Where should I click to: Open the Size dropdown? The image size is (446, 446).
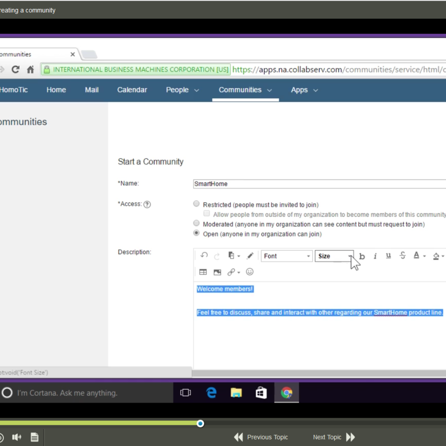(334, 256)
